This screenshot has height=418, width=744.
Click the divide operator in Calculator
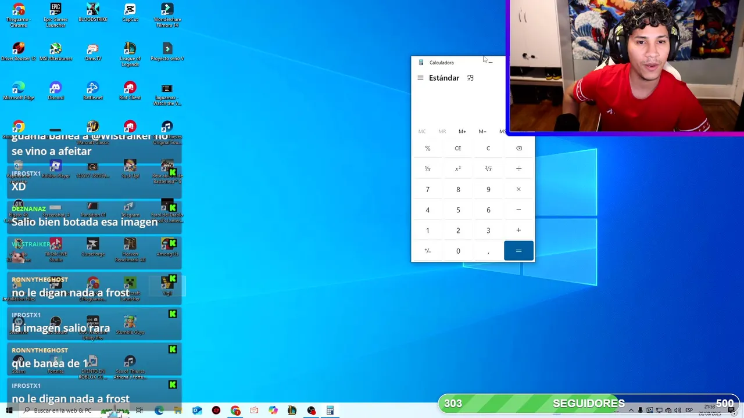[x=518, y=168]
